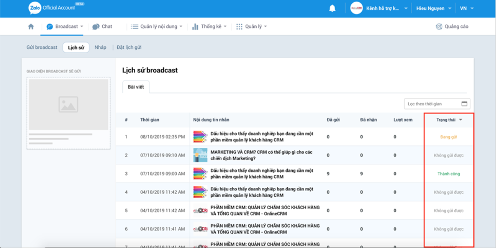
Task: Click the Đang gửi status
Action: pyautogui.click(x=448, y=137)
